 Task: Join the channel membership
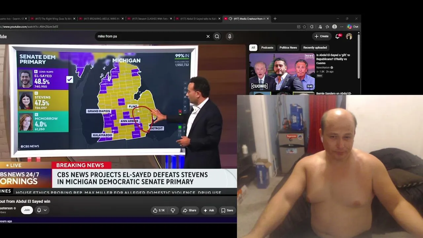(x=27, y=210)
